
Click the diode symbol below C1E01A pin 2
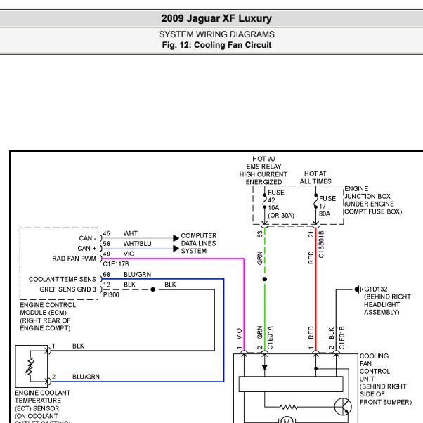click(265, 367)
